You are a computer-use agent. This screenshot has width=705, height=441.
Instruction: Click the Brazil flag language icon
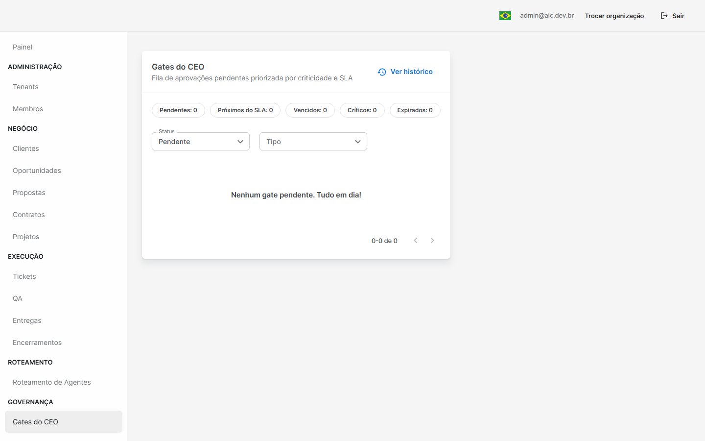click(x=505, y=16)
